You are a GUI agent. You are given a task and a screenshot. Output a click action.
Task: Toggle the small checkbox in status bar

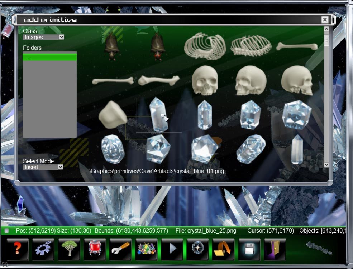pos(7,231)
